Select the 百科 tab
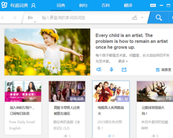Screen dimensions: 173x138 click(x=106, y=5)
